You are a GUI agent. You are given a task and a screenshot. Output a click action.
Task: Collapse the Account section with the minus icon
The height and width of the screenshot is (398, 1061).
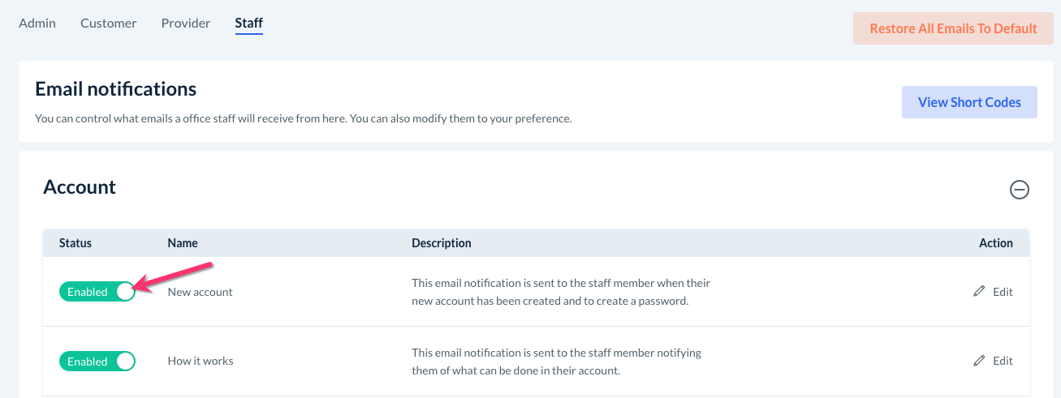[1019, 190]
